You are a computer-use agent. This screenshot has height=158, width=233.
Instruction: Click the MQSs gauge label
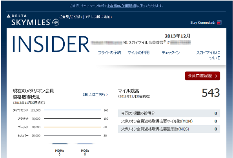click(85, 151)
